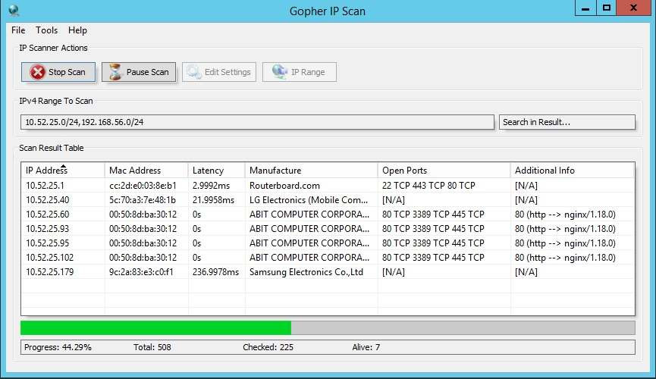656x379 pixels.
Task: Click ABIT COMPUTER cell in 10.52.25.60 row
Action: pos(309,215)
